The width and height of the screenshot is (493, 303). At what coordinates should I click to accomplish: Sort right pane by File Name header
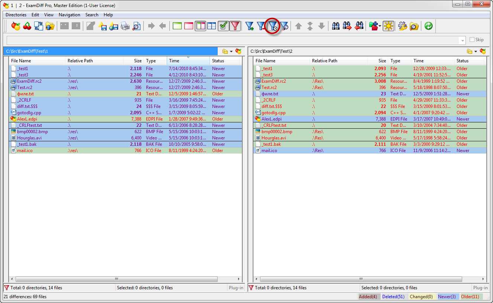point(281,61)
